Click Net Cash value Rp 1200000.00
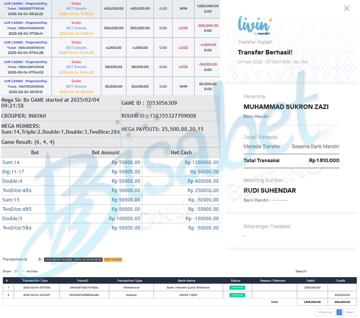 pos(202,163)
